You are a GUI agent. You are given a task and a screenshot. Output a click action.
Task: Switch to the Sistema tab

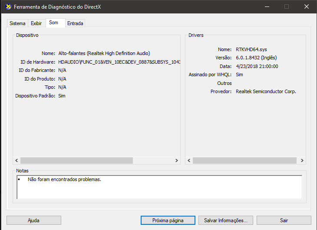click(x=17, y=23)
